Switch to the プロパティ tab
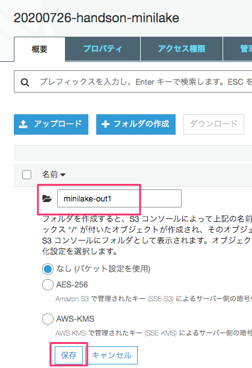Viewport: 252px width, 368px height. 102,49
